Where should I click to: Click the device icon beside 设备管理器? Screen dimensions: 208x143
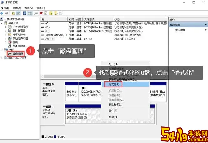click(x=10, y=46)
